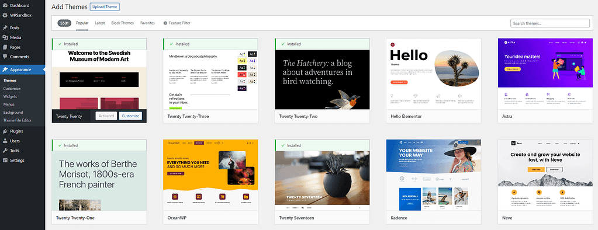Viewport: 598px width, 230px height.
Task: Open the Kadence theme thumbnail
Action: tap(434, 175)
